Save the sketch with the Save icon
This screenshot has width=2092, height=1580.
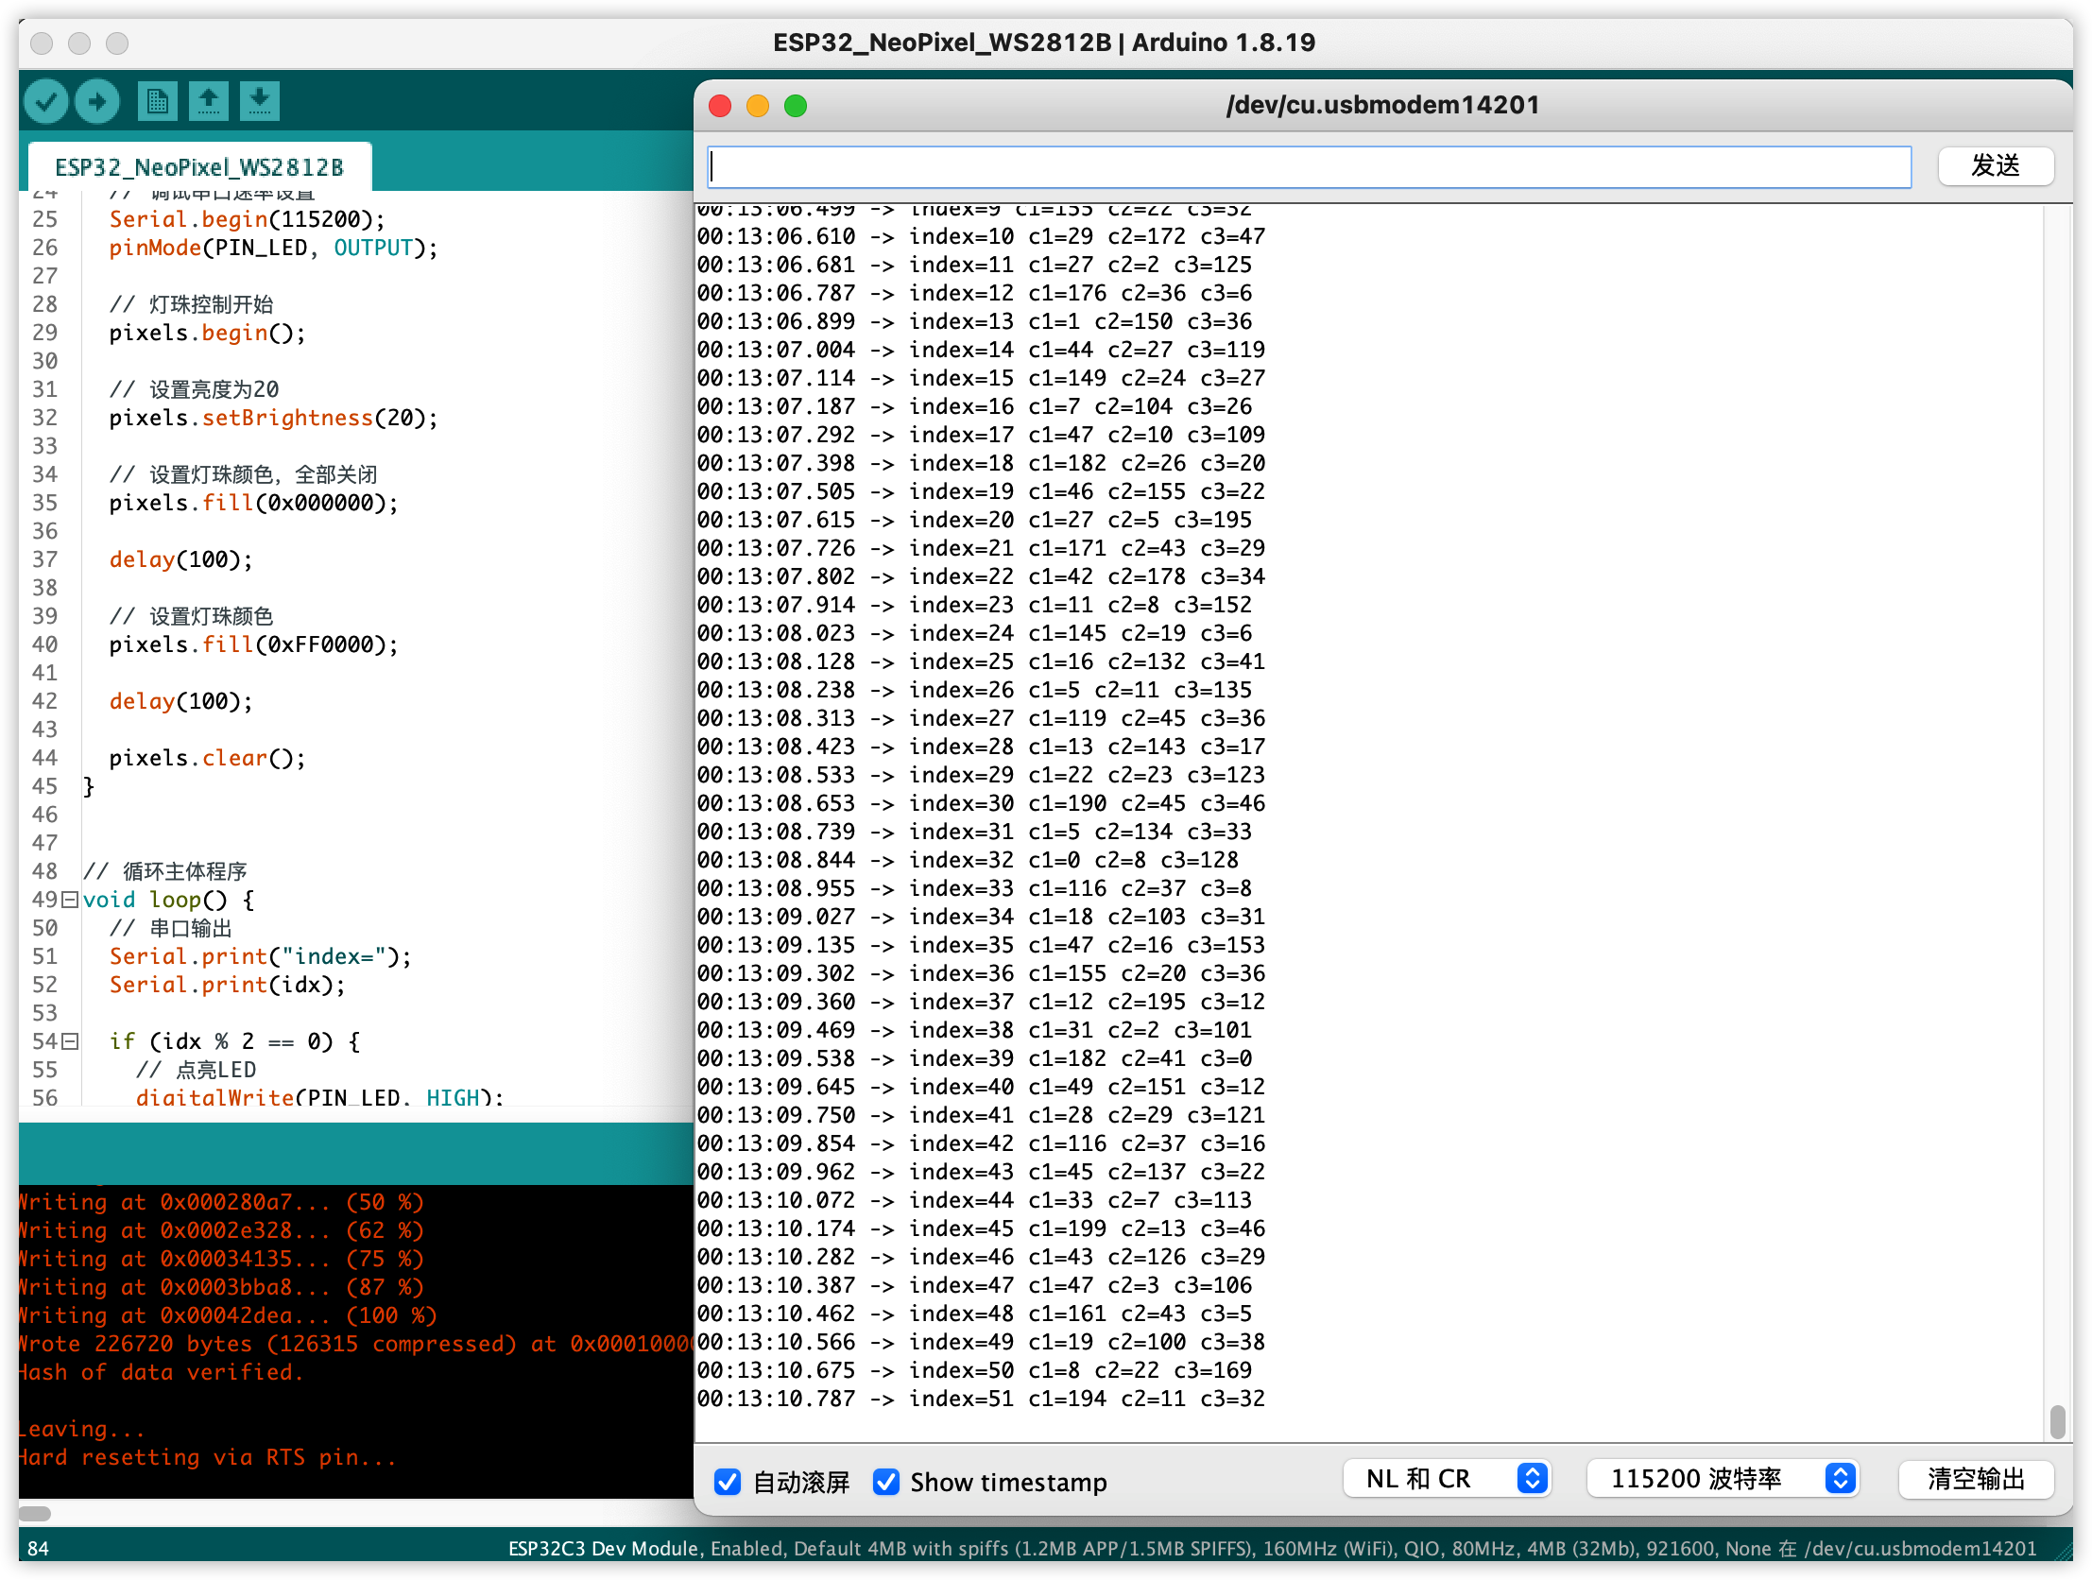[x=259, y=101]
